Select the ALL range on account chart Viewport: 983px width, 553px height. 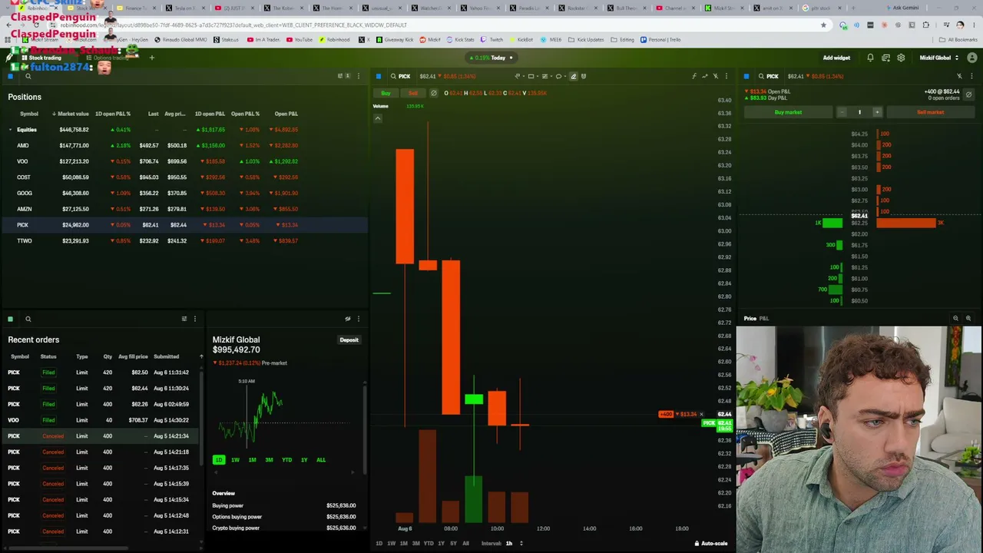pyautogui.click(x=321, y=460)
